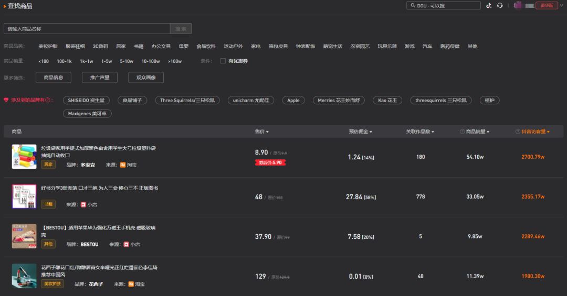Open the 垃圾袋家用手提式 product title
Viewport: 567px width, 296px height.
point(98,151)
